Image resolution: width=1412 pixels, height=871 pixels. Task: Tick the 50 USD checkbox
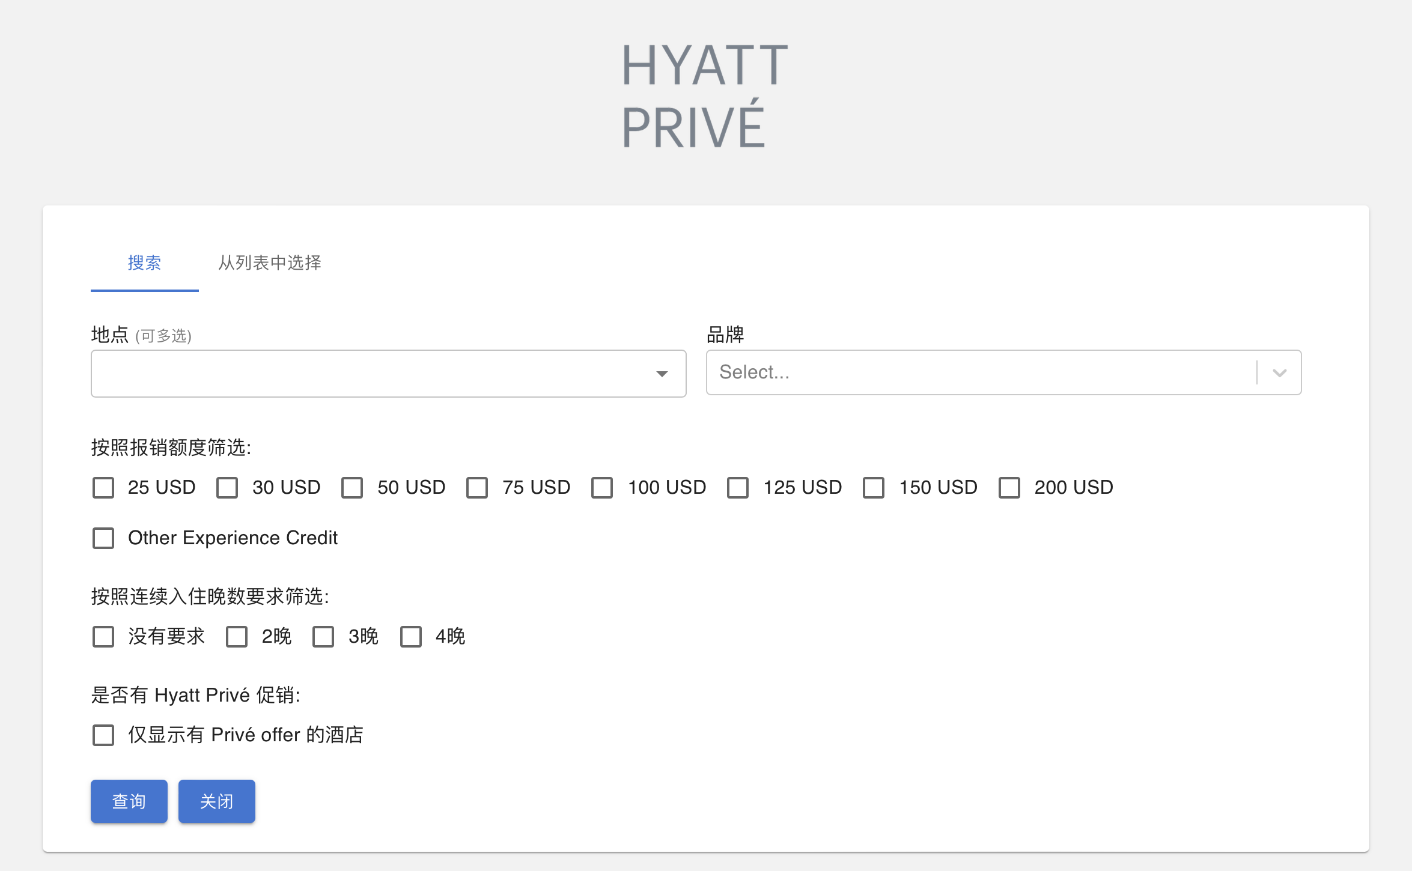click(x=352, y=488)
